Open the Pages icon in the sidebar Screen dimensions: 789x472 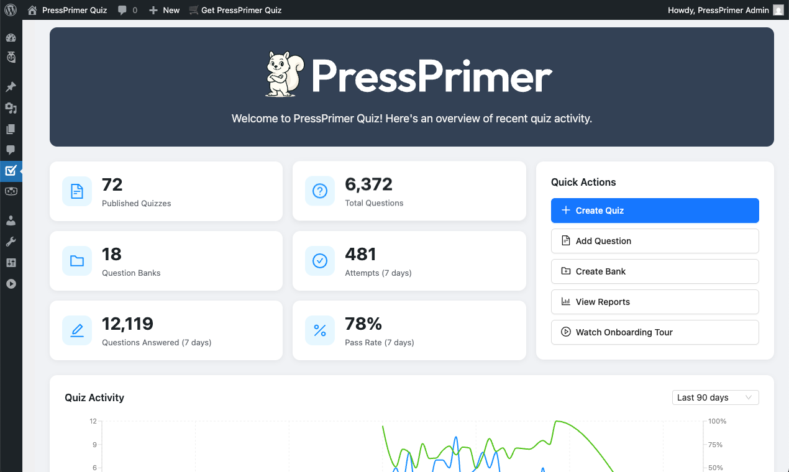(x=11, y=129)
